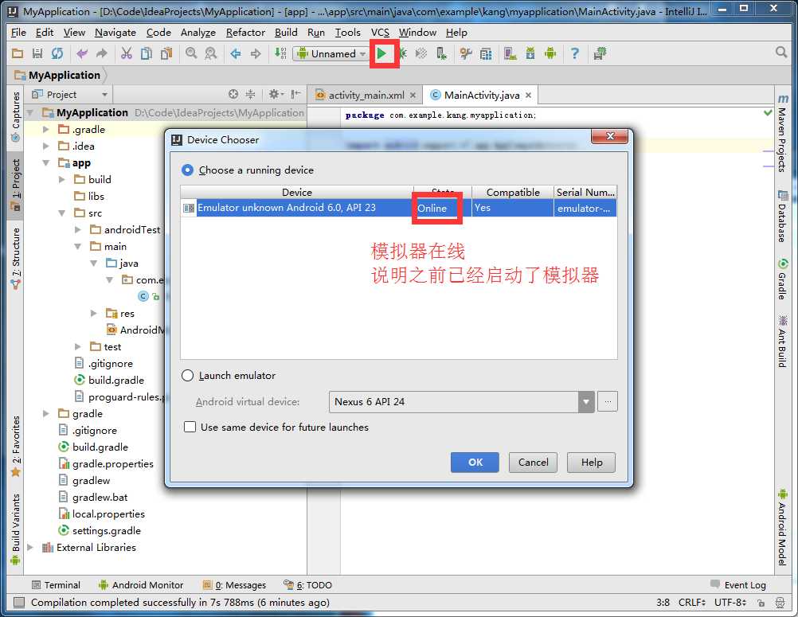Select build.gradle under app folder
The height and width of the screenshot is (617, 798).
109,380
